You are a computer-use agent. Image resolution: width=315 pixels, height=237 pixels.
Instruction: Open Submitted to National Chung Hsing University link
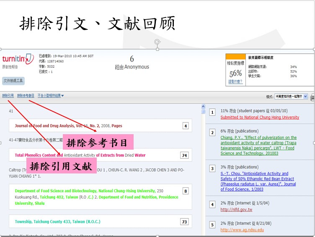coord(260,117)
